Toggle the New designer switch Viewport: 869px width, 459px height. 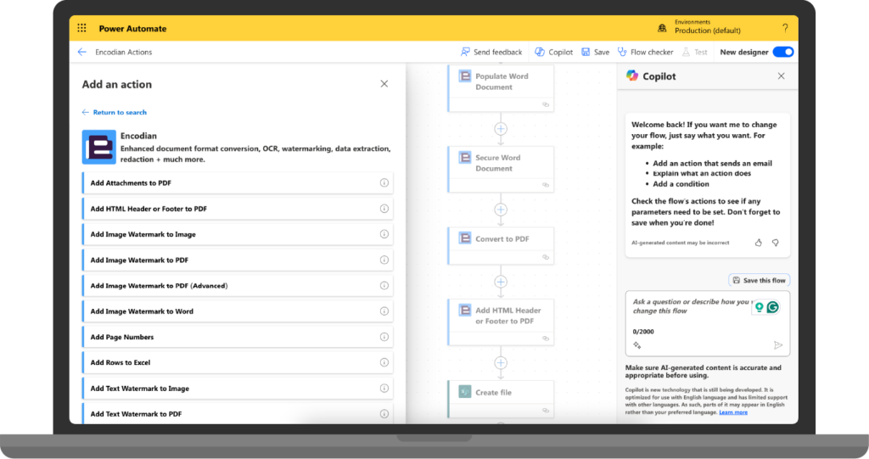click(x=782, y=52)
